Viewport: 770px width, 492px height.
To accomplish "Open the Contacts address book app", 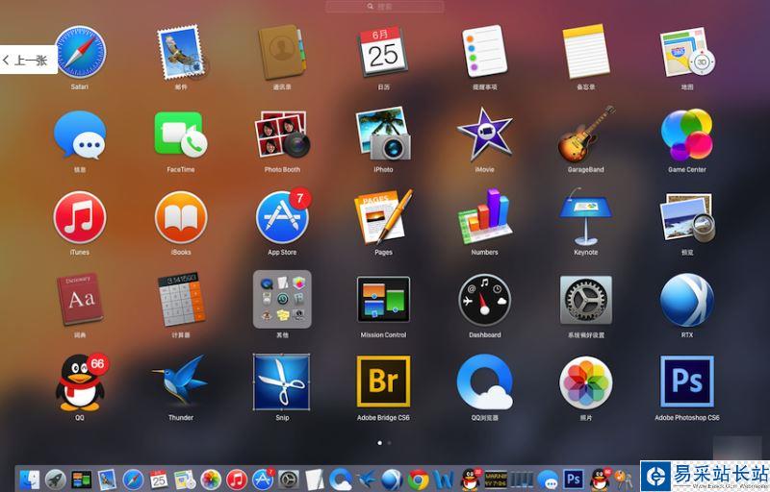I will pos(282,52).
